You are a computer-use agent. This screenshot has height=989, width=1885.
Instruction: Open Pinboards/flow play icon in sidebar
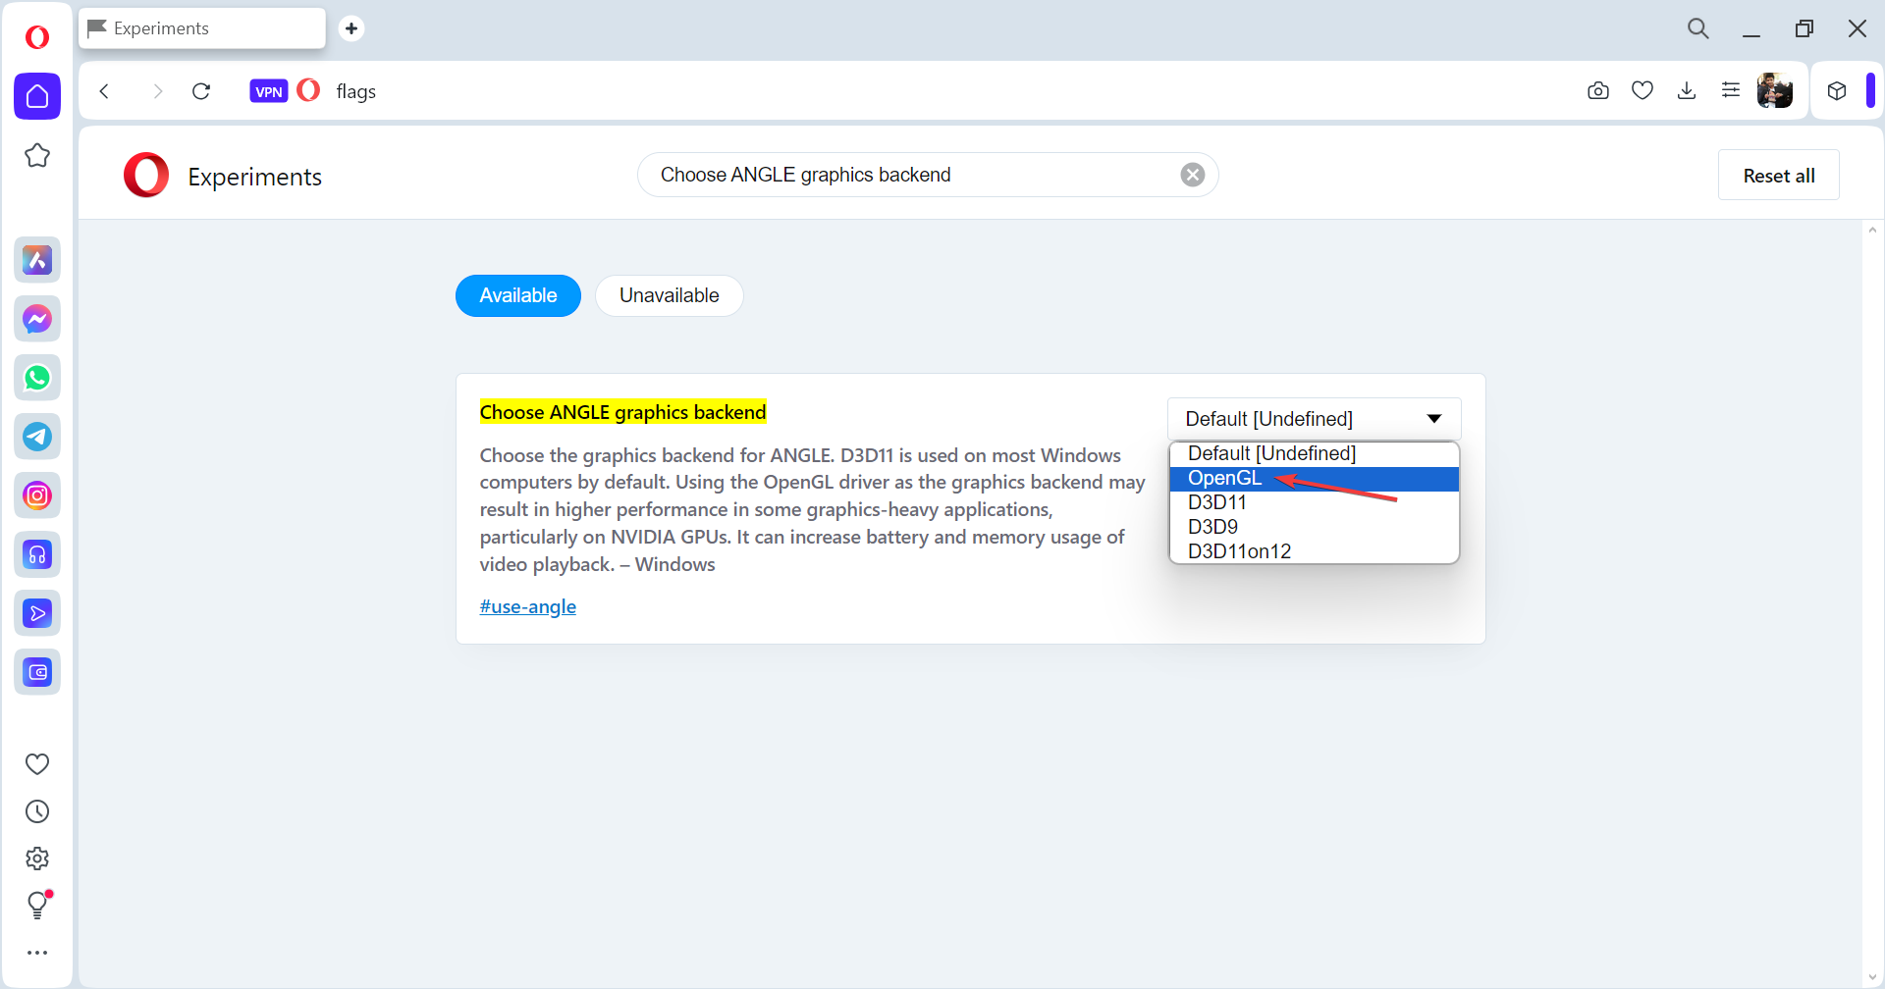37,613
